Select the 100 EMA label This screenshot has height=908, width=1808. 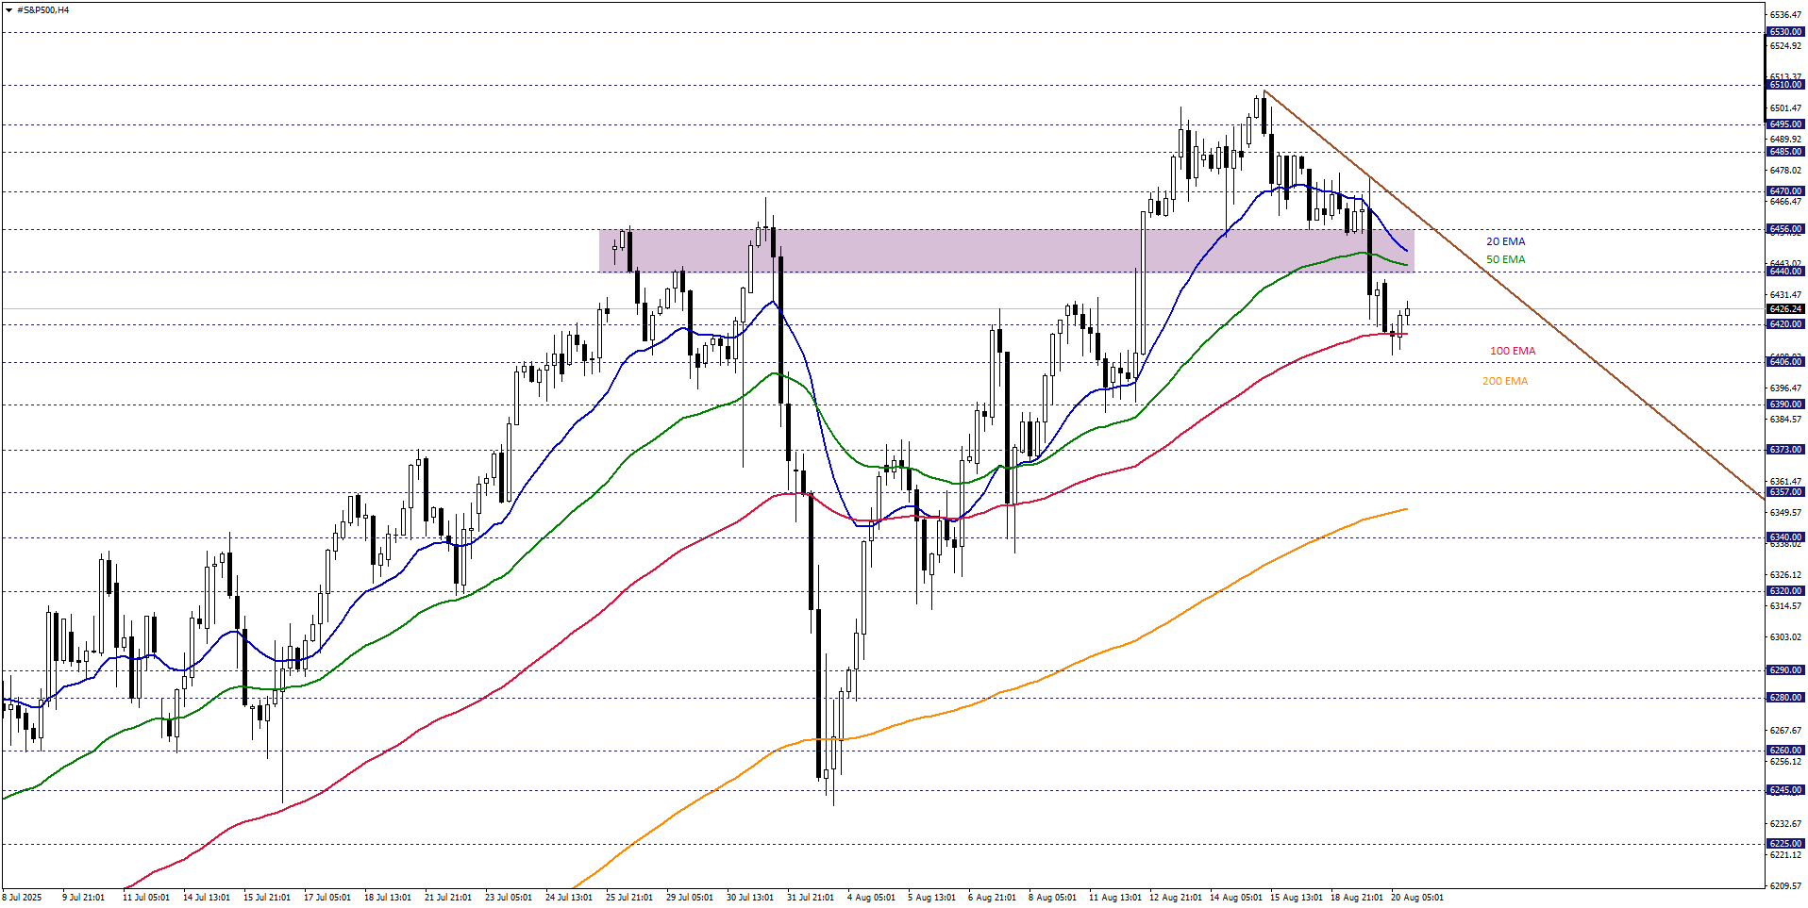1513,351
